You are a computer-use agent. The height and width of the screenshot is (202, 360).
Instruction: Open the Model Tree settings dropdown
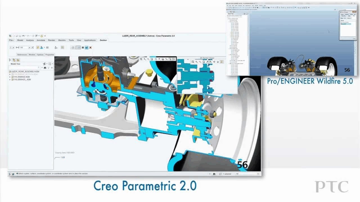pyautogui.click(x=44, y=64)
